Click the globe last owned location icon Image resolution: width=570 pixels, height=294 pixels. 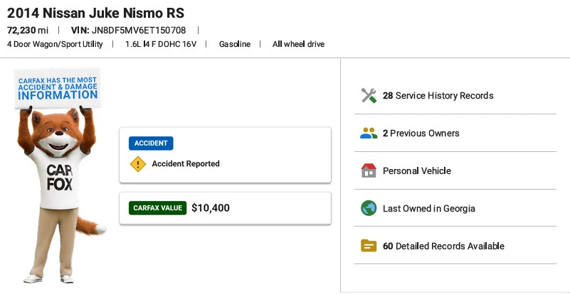[369, 208]
